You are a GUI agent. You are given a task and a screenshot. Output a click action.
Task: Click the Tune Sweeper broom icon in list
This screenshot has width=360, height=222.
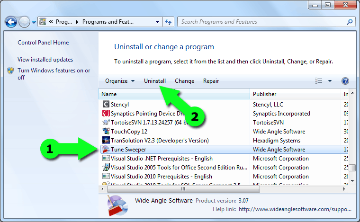click(106, 149)
